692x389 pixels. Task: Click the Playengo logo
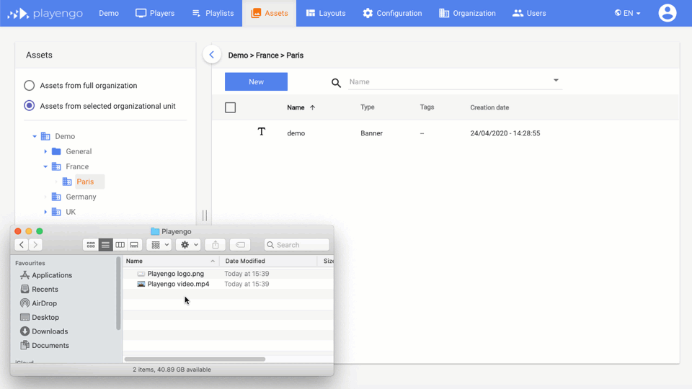45,13
